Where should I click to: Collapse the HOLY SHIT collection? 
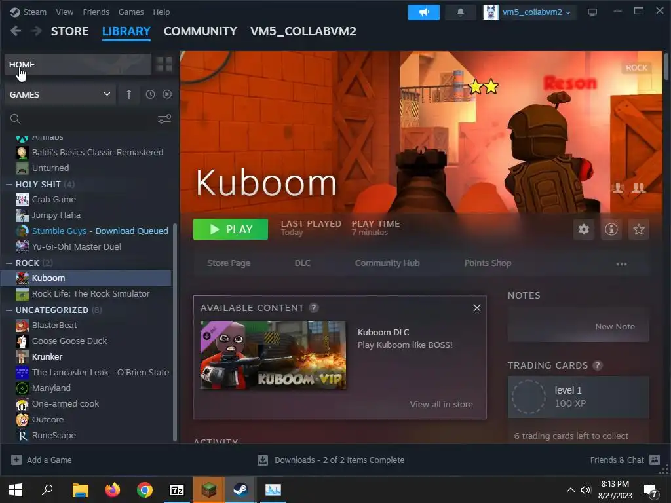click(x=9, y=184)
